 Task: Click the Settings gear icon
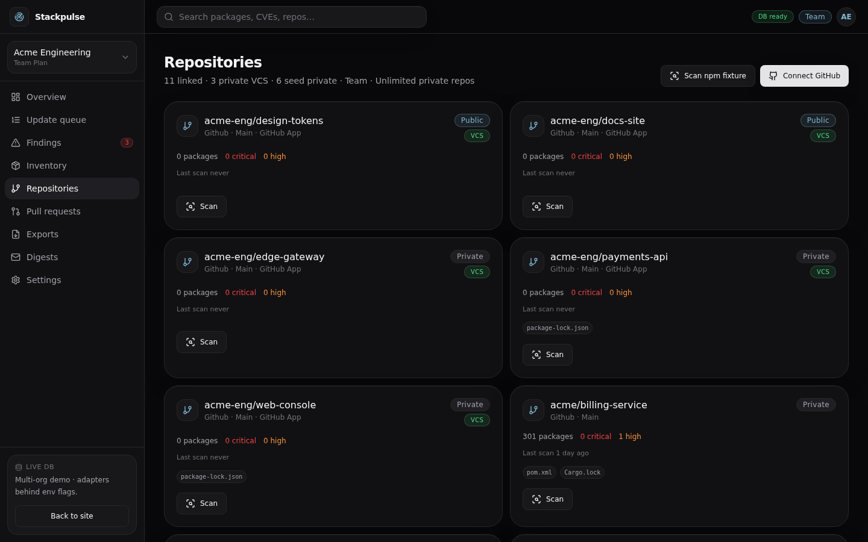[x=16, y=280]
